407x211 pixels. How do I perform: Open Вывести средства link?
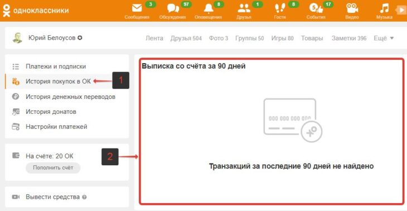(x=53, y=197)
